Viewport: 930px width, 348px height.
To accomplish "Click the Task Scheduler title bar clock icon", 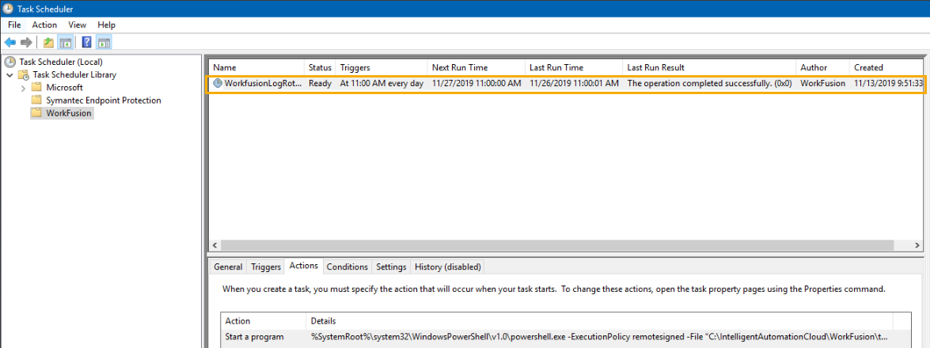I will pos(8,9).
